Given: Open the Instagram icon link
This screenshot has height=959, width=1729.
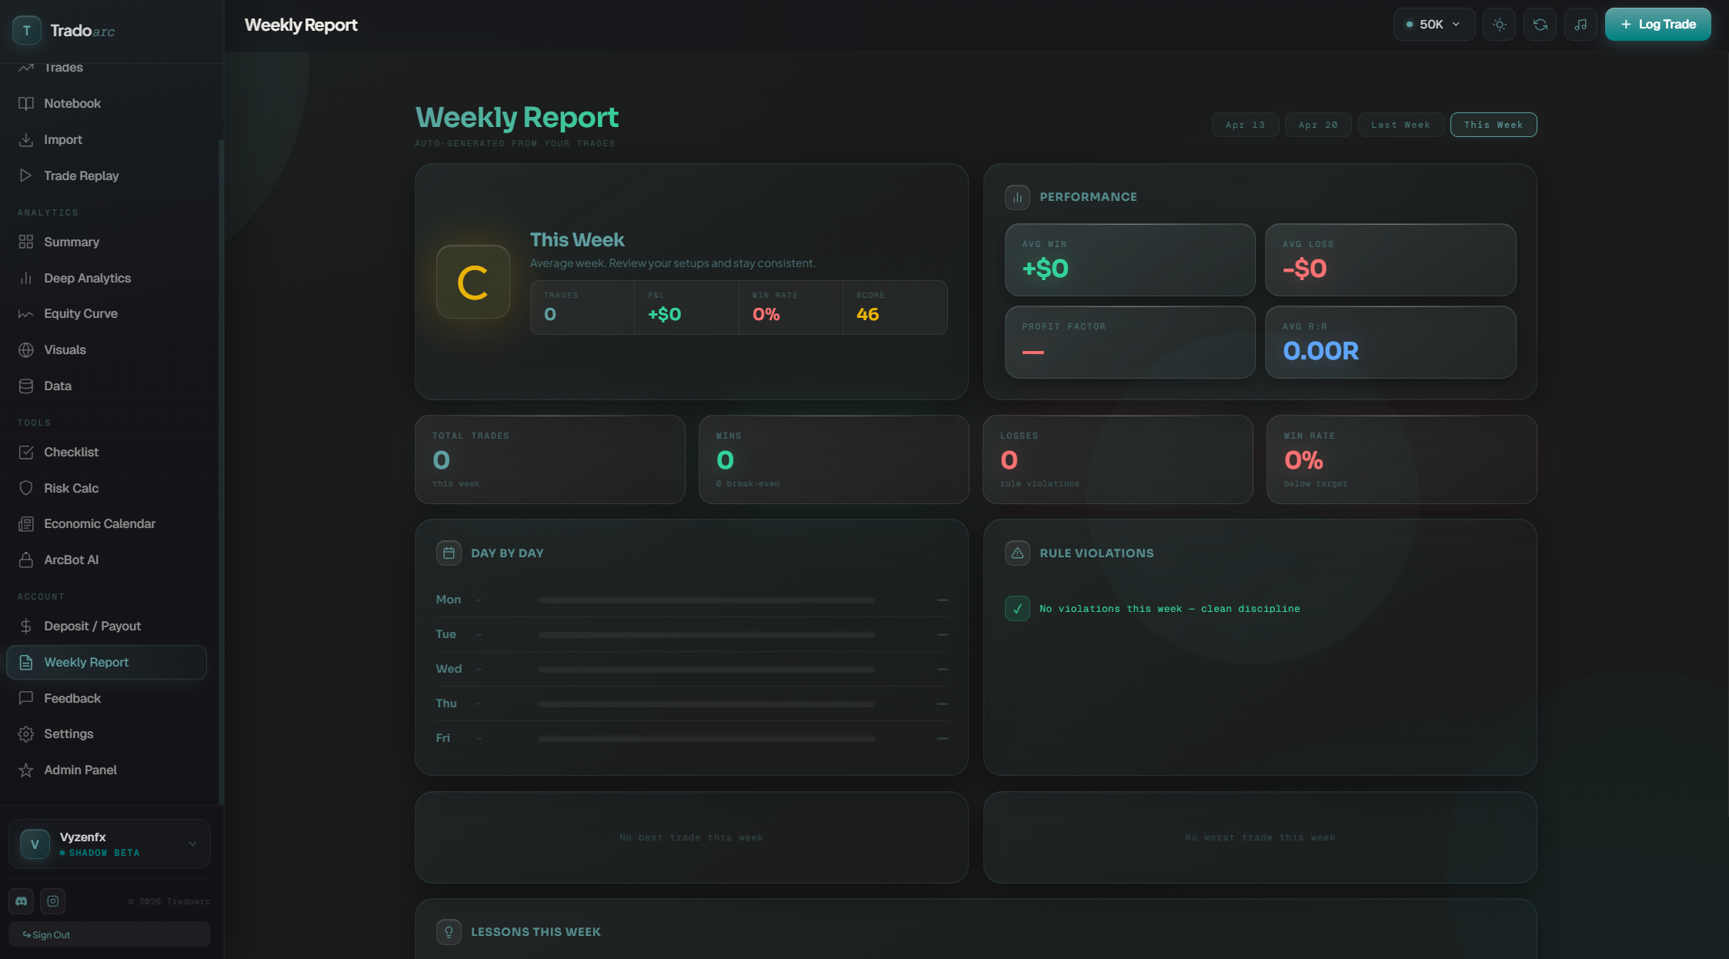Looking at the screenshot, I should coord(53,901).
